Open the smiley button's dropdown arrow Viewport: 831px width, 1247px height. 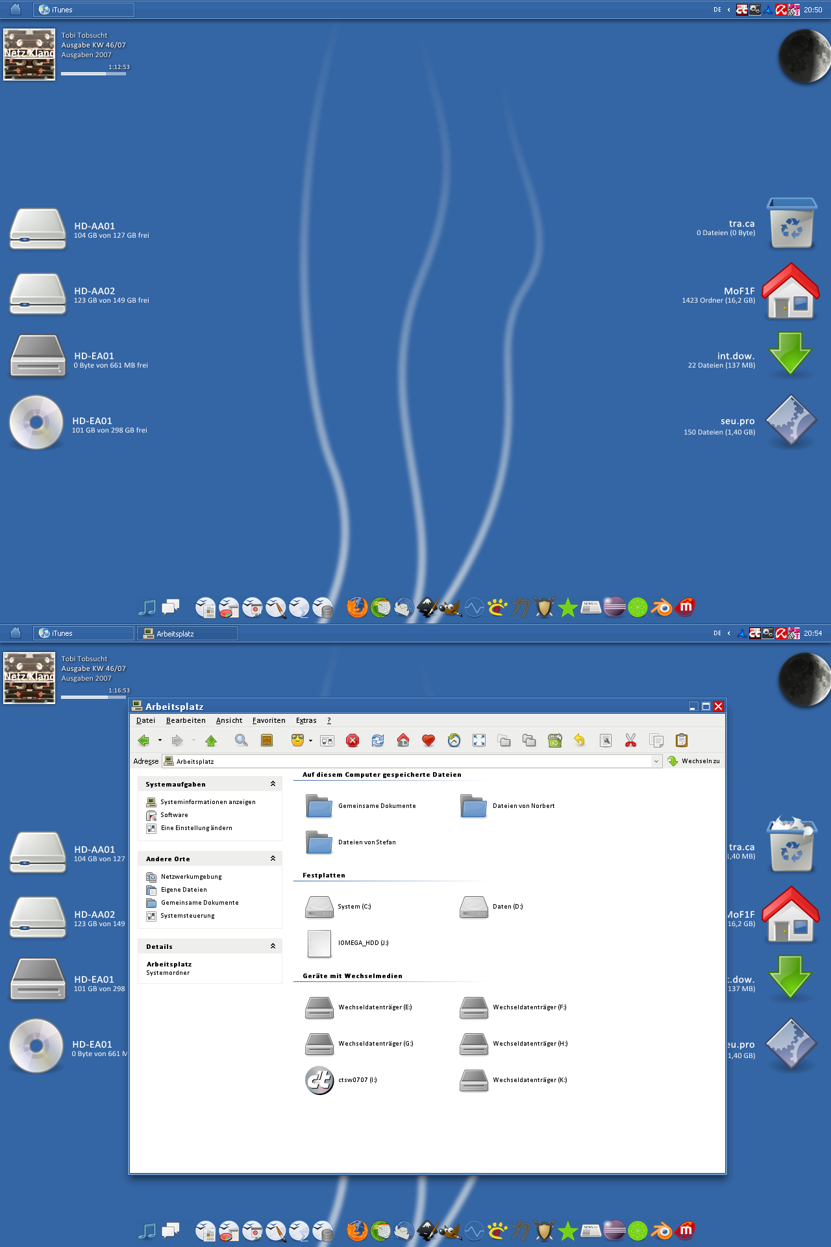pyautogui.click(x=310, y=740)
